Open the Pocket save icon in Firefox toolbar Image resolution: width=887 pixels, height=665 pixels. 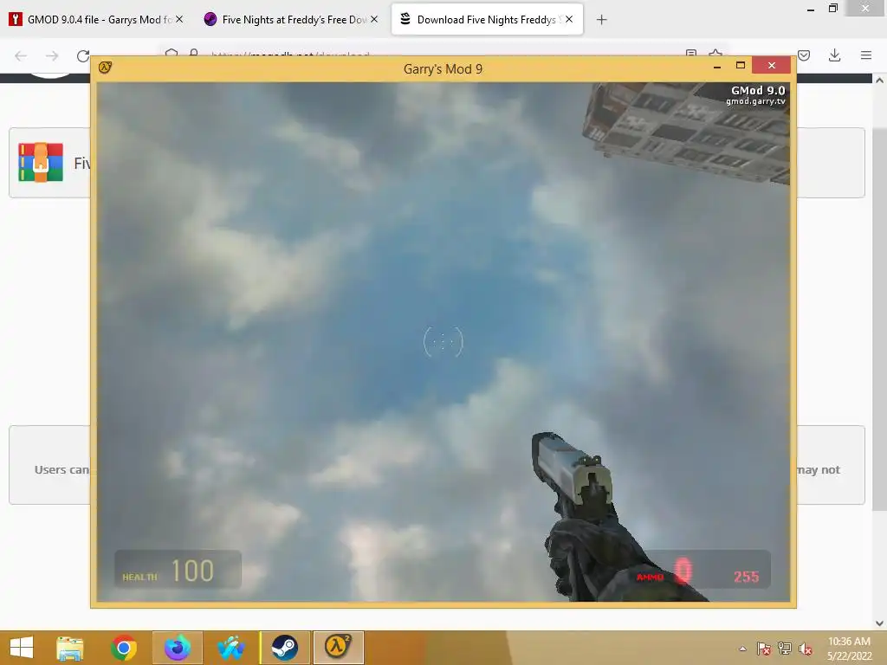point(804,55)
